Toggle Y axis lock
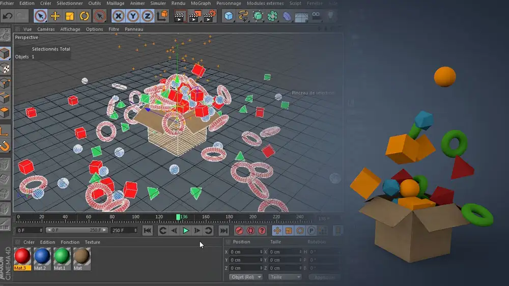The height and width of the screenshot is (286, 509). click(133, 16)
